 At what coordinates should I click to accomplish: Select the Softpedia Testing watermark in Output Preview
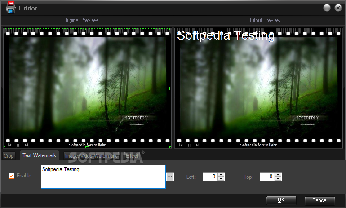point(226,35)
